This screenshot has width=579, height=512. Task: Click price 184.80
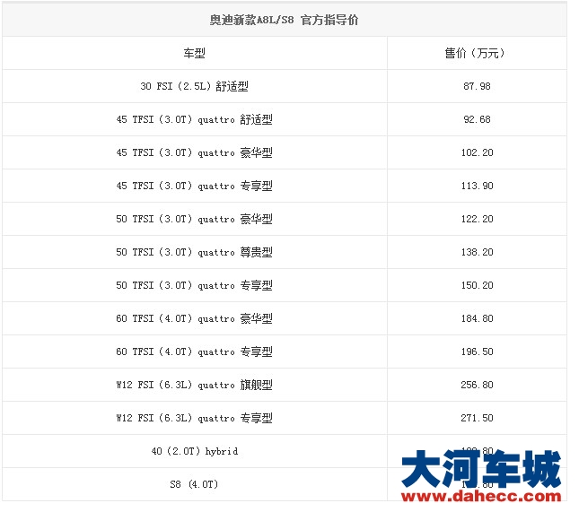pos(477,318)
